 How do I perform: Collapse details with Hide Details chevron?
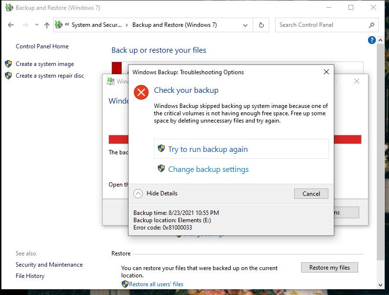[x=138, y=193]
